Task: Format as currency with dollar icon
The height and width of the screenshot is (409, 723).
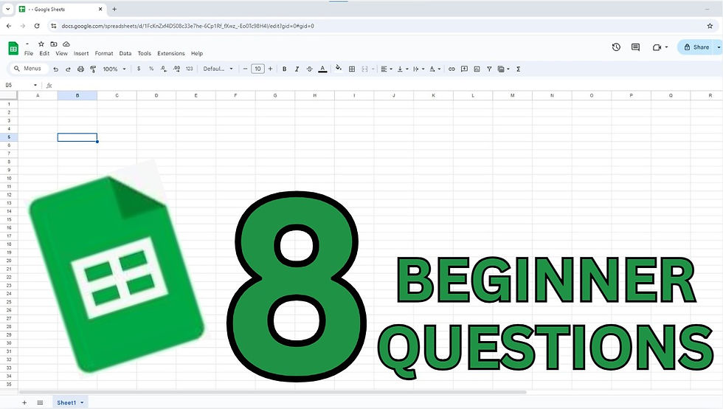Action: point(139,69)
